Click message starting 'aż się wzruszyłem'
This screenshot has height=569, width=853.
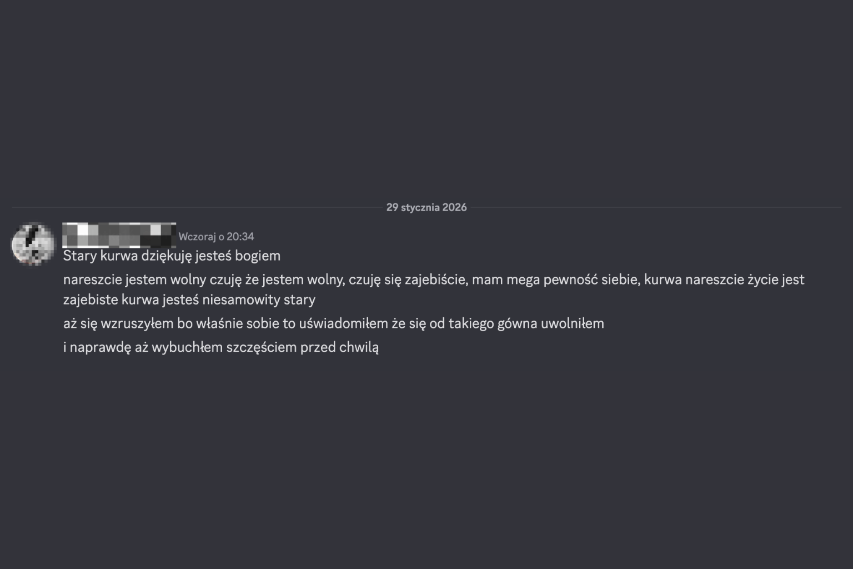click(333, 323)
